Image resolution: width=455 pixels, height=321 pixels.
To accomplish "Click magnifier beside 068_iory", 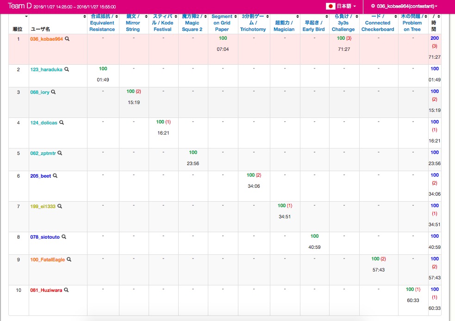I will [53, 92].
